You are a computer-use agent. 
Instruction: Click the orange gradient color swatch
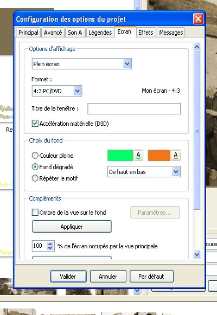[159, 156]
